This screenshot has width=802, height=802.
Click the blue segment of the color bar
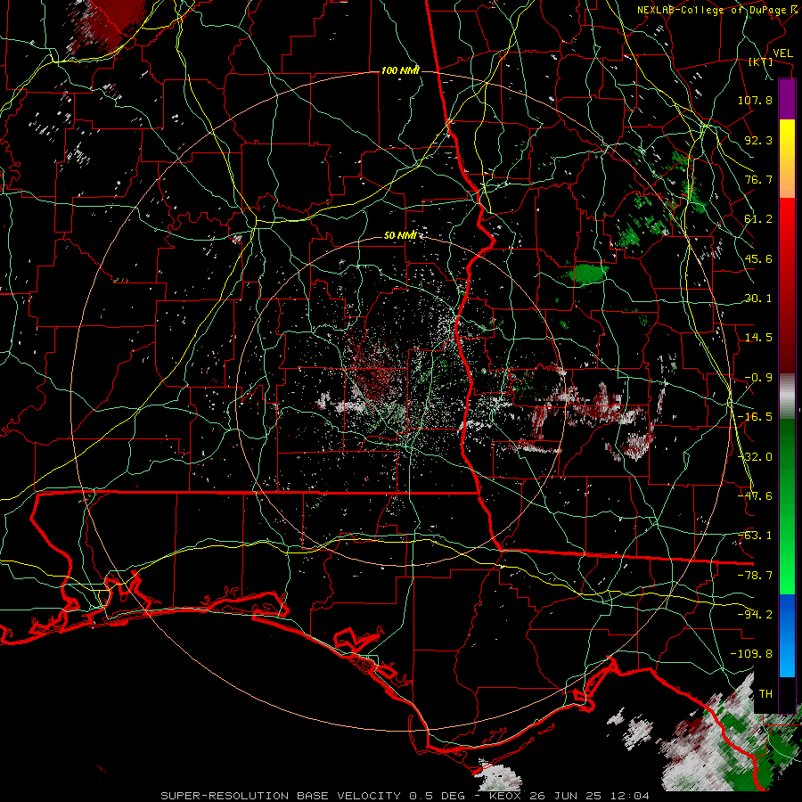(x=787, y=635)
